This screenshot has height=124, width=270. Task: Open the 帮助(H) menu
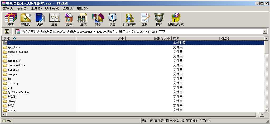pyautogui.click(x=82, y=8)
